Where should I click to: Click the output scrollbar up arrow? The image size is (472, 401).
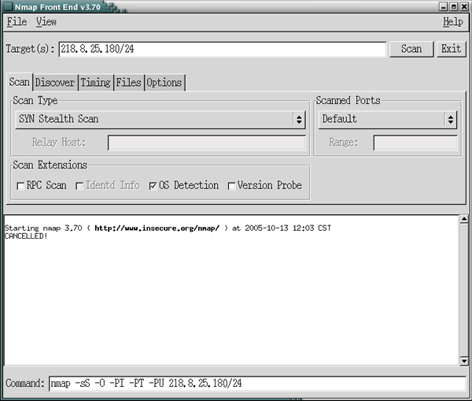point(464,219)
